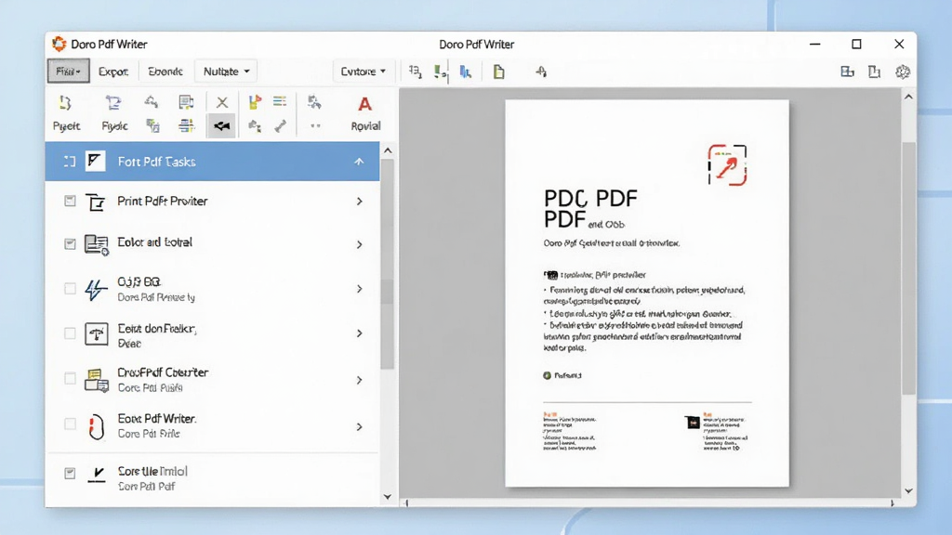Collapse the Fort Pdf Tasks section arrow
The height and width of the screenshot is (535, 952).
coord(359,162)
